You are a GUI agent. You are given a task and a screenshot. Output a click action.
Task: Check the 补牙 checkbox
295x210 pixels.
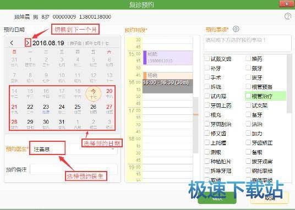click(x=207, y=68)
